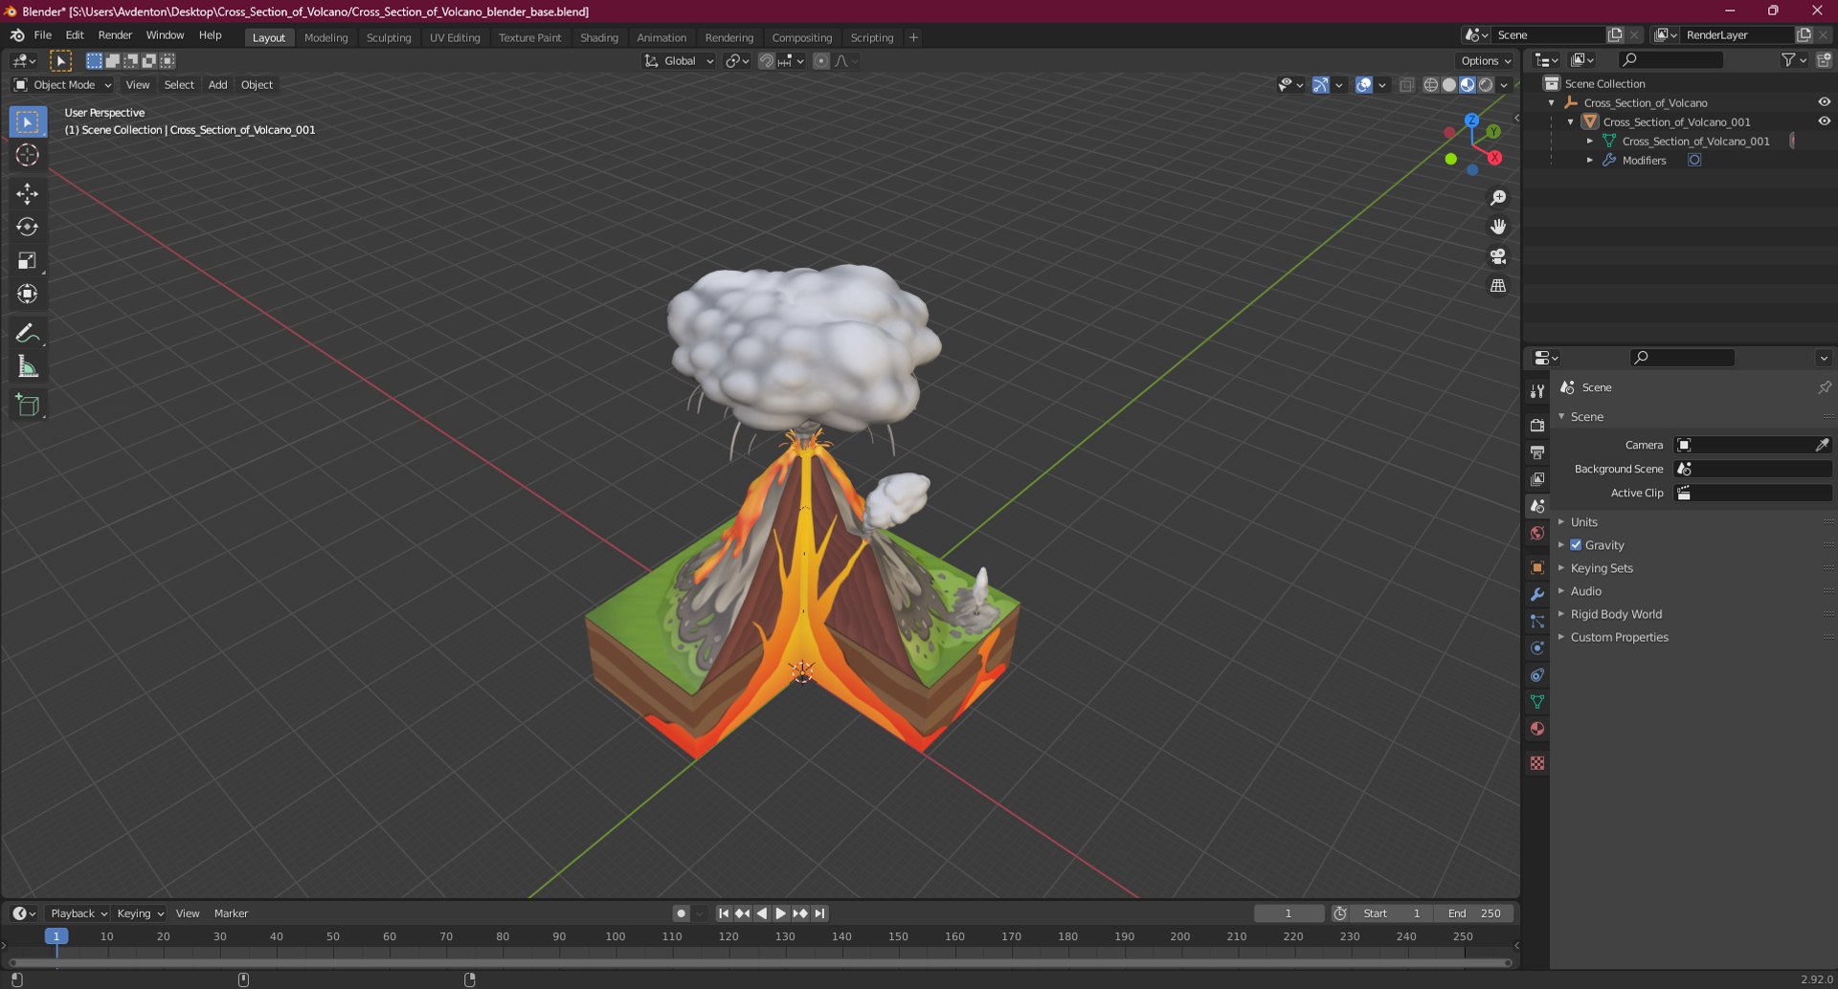
Task: Click the viewport zoom magnifier icon
Action: pyautogui.click(x=1498, y=197)
